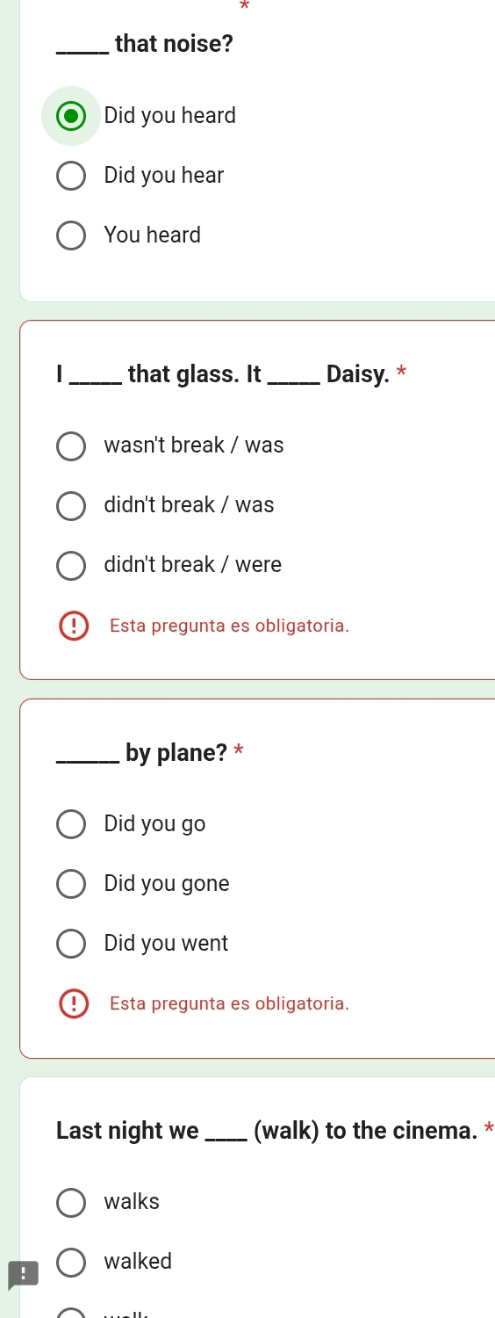Choose "didn't break / was" answer
Image resolution: width=495 pixels, height=1318 pixels.
tap(71, 505)
